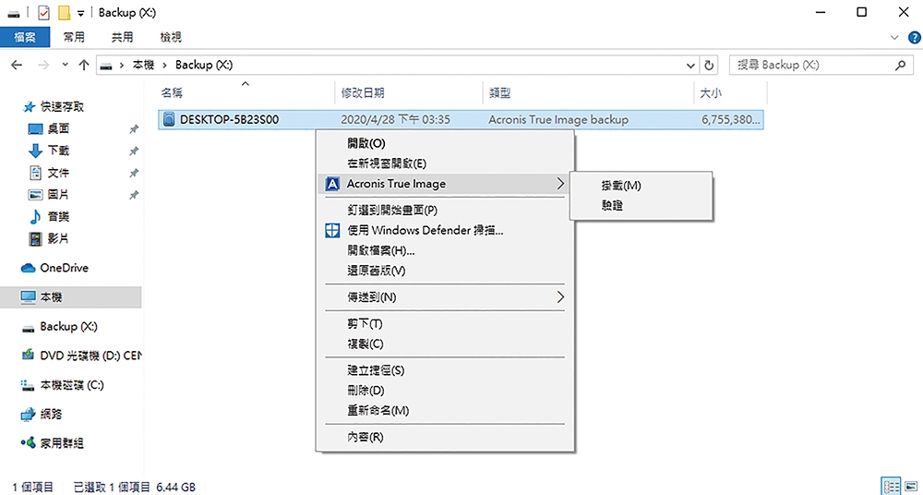
Task: Open the quick access toolbar customize dropdown
Action: (x=81, y=13)
